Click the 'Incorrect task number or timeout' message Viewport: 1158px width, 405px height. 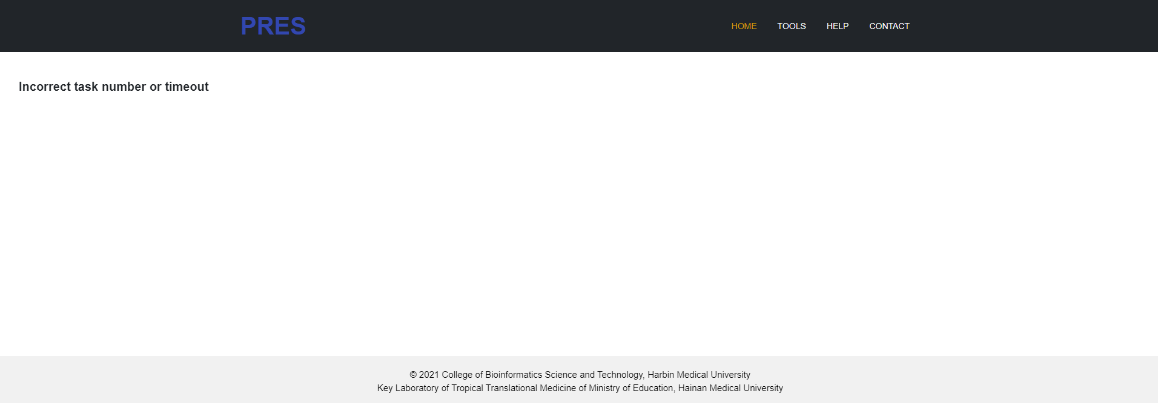pyautogui.click(x=113, y=87)
